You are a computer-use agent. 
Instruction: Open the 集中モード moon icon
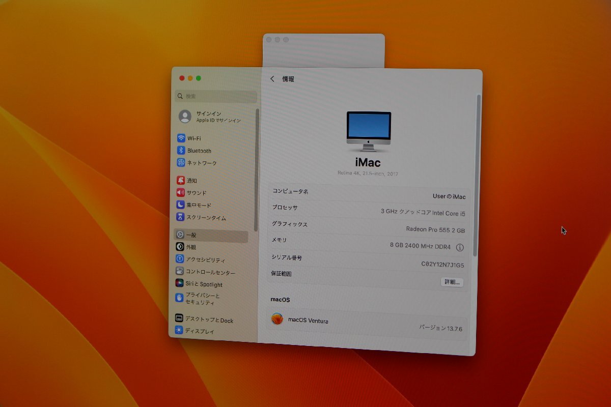(180, 205)
